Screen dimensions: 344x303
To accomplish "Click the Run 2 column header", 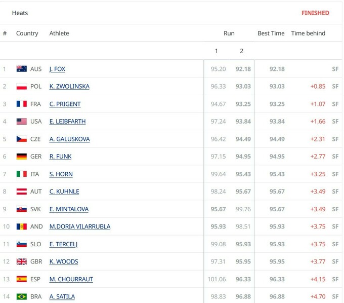I will (242, 51).
